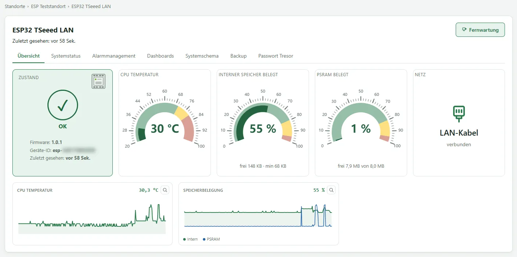The image size is (517, 257).
Task: Click the green OK checkmark circle
Action: (x=63, y=105)
